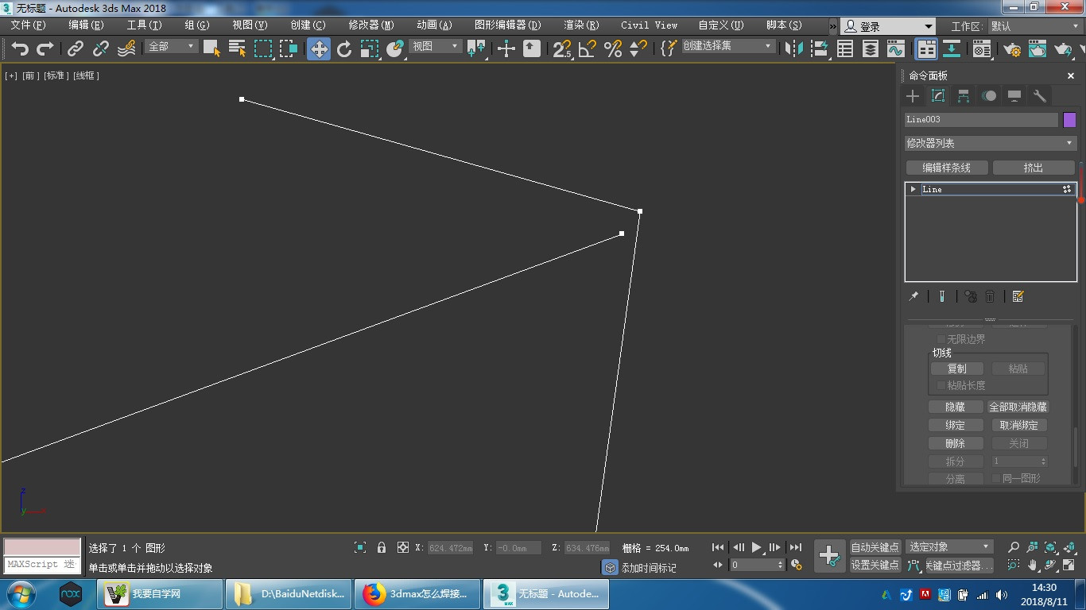Open the Rendered Frame Window icon
1086x610 pixels.
[x=1038, y=49]
